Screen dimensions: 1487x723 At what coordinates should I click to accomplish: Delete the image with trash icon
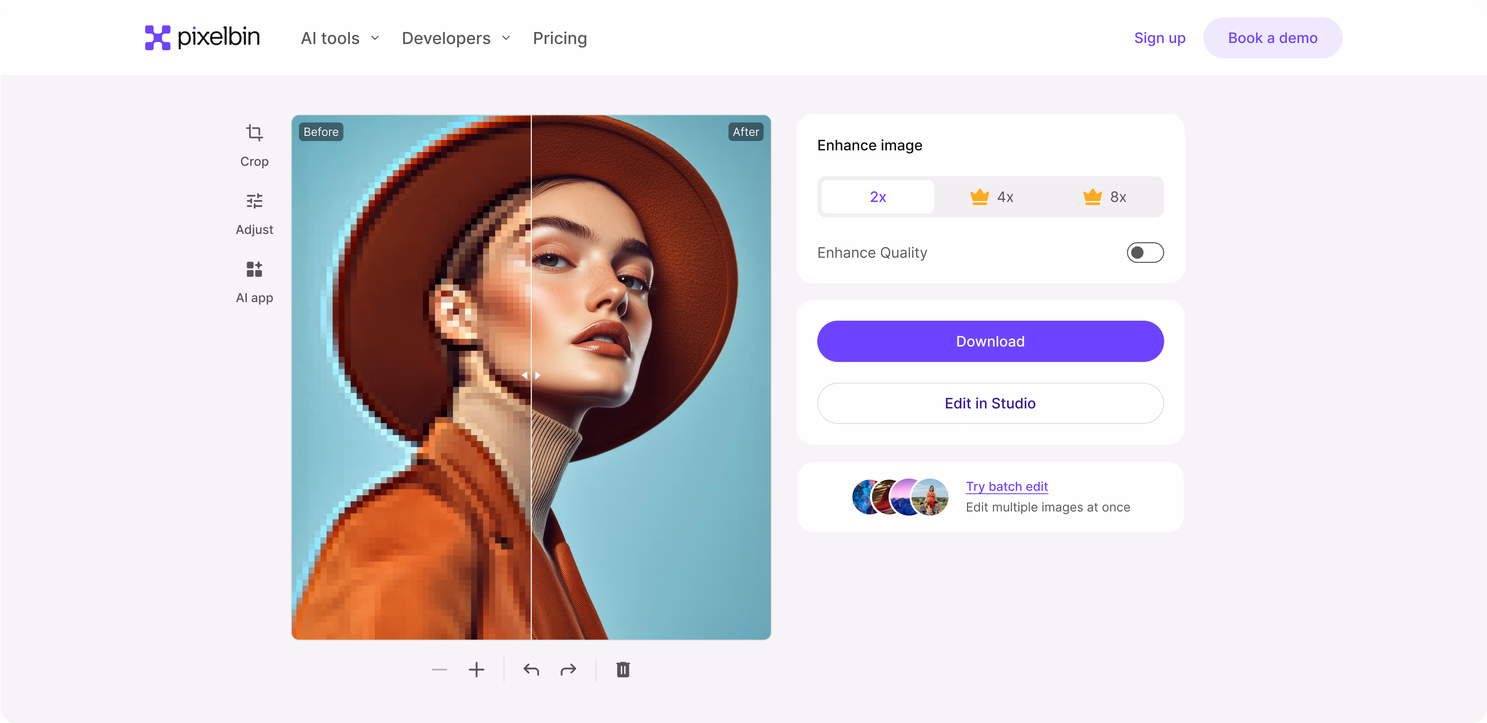pos(623,669)
